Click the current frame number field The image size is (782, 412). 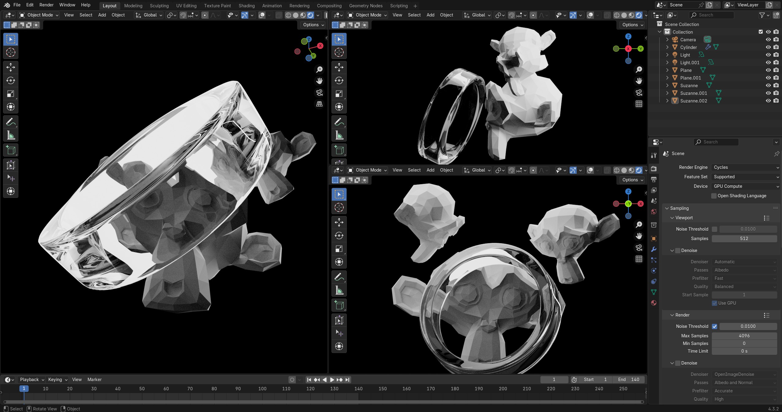554,380
